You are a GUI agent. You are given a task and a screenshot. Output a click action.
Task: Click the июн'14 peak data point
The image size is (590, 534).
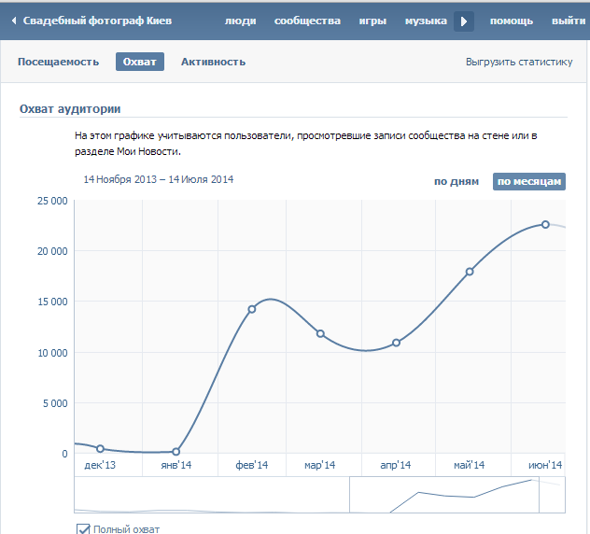545,224
